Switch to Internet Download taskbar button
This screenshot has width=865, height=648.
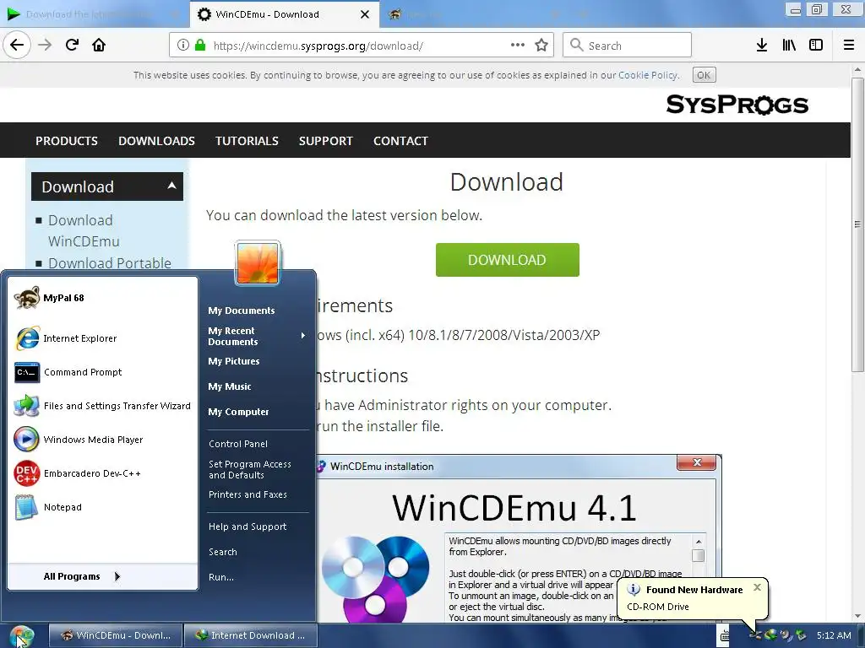tap(250, 635)
